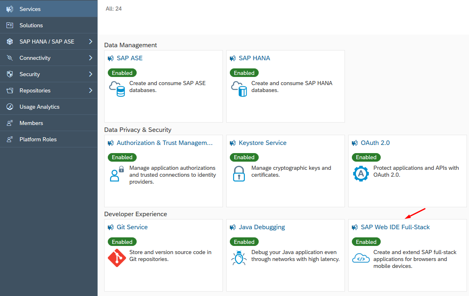The height and width of the screenshot is (296, 469).
Task: Click the puzzle icon beside Java Debugging title
Action: coord(233,228)
